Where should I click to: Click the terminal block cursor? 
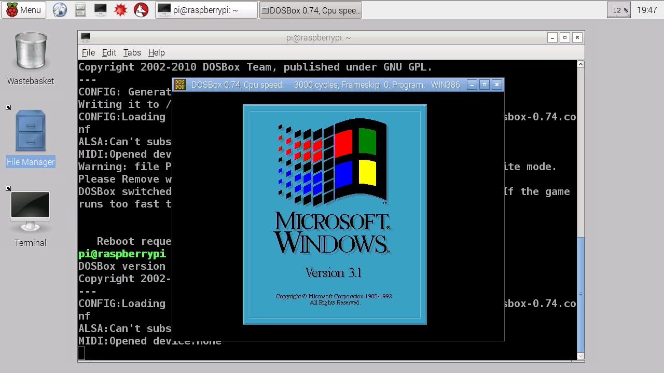81,353
